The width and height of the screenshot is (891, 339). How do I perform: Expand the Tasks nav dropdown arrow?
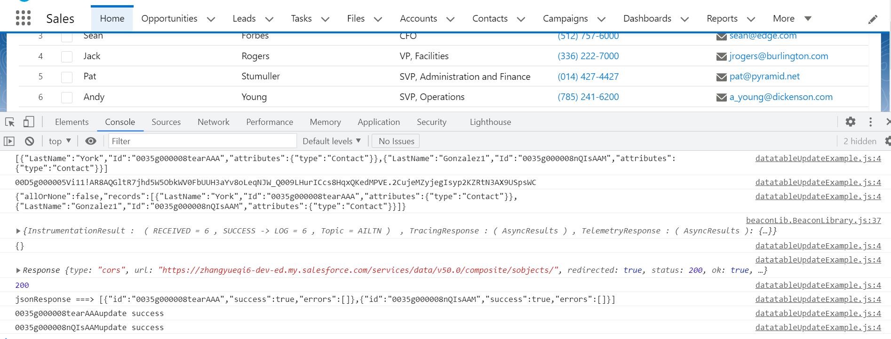pyautogui.click(x=326, y=19)
